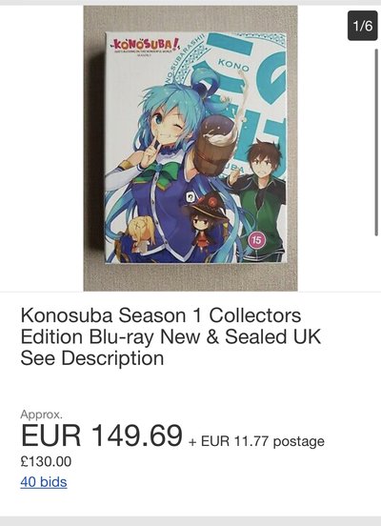This screenshot has width=381, height=526.
Task: Click the KONO text on the box art
Action: point(233,65)
